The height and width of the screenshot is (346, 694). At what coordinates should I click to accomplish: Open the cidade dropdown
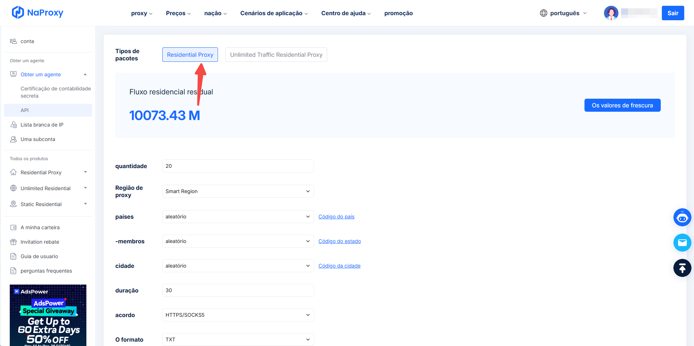[238, 266]
